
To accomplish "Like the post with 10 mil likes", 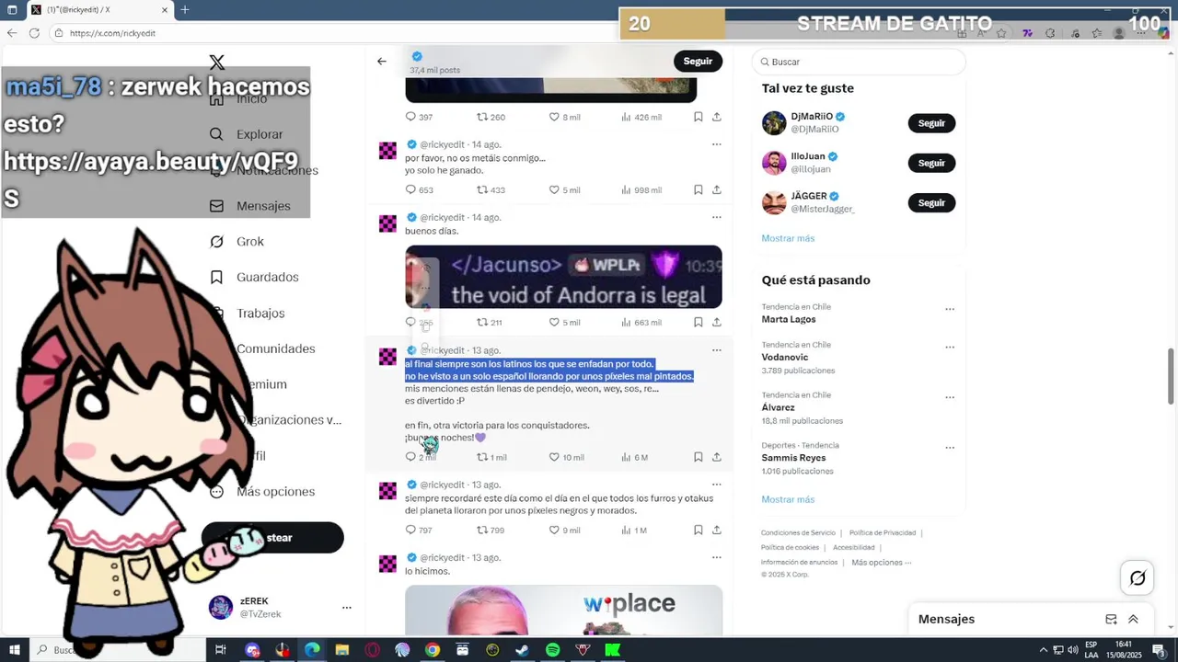I will [x=554, y=457].
